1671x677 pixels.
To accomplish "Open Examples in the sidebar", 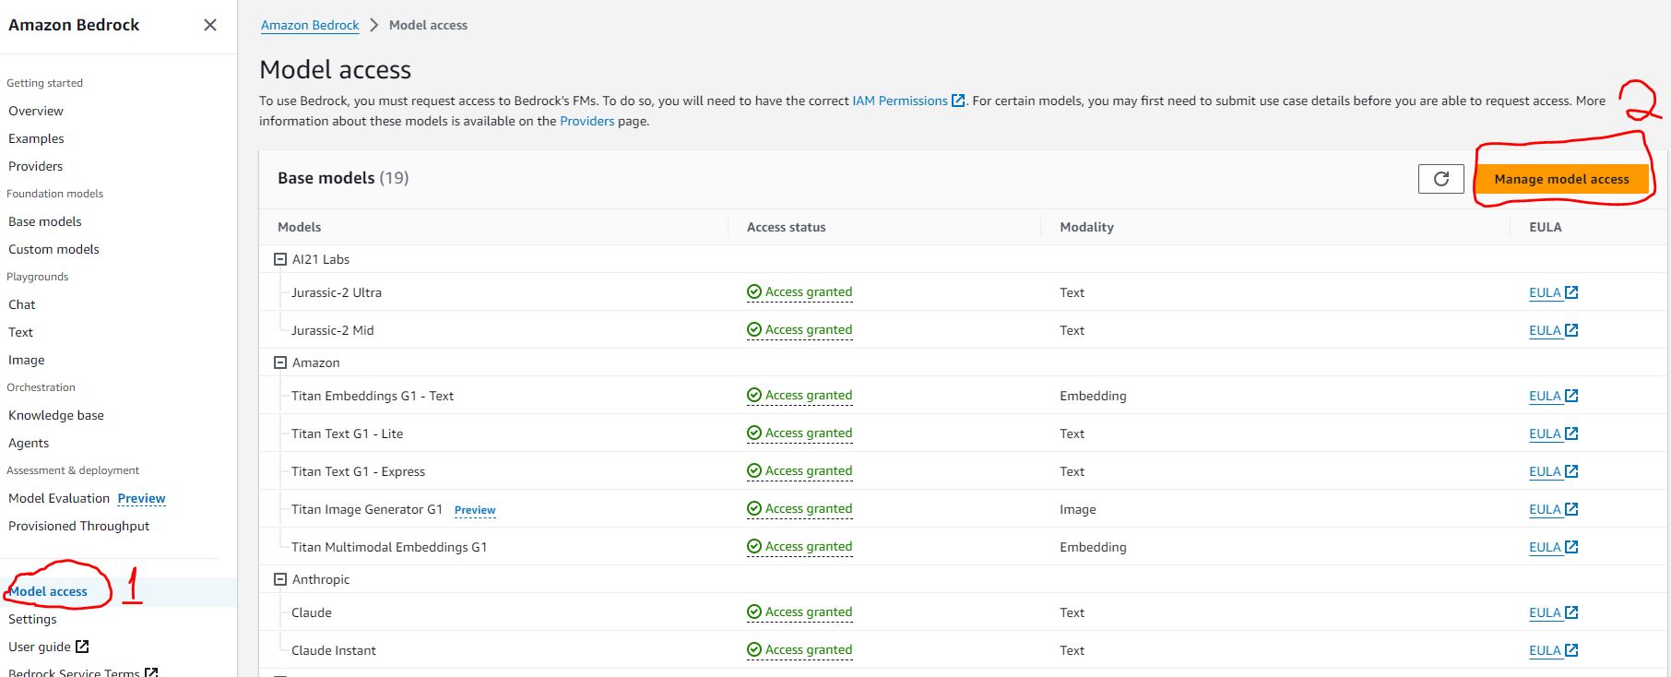I will click(36, 138).
